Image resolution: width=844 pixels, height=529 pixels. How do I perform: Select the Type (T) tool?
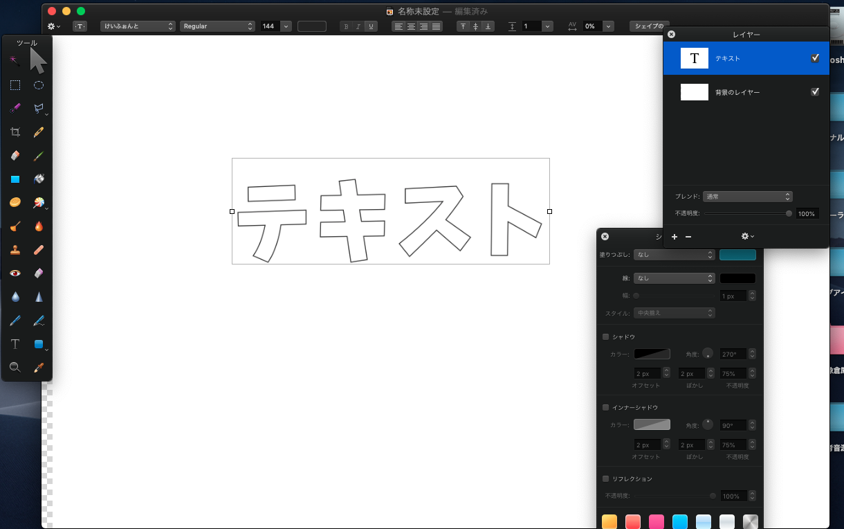point(15,344)
